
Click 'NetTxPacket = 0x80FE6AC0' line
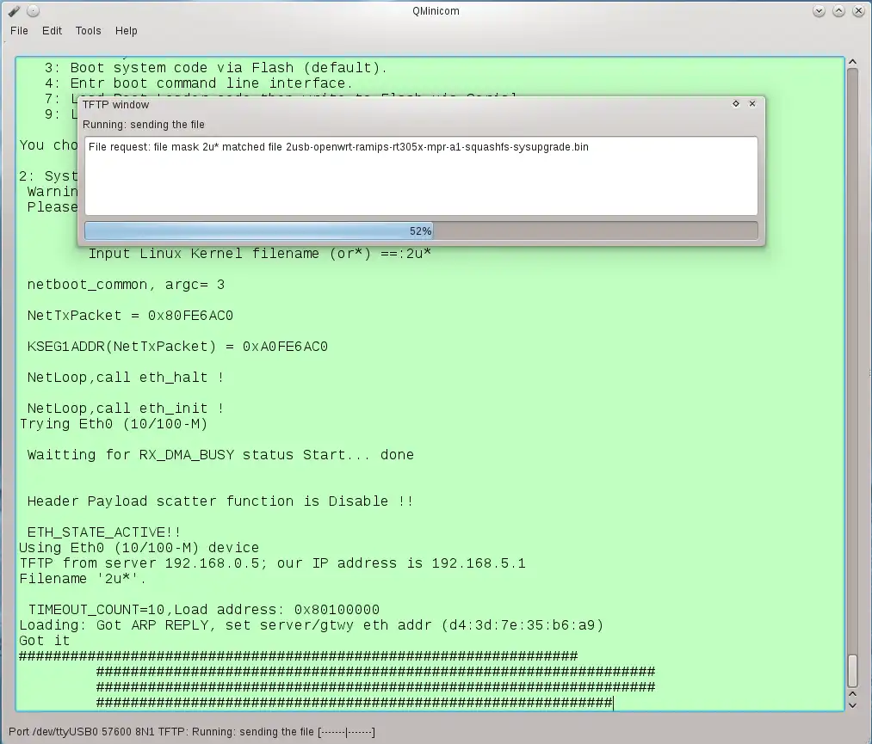coord(130,316)
